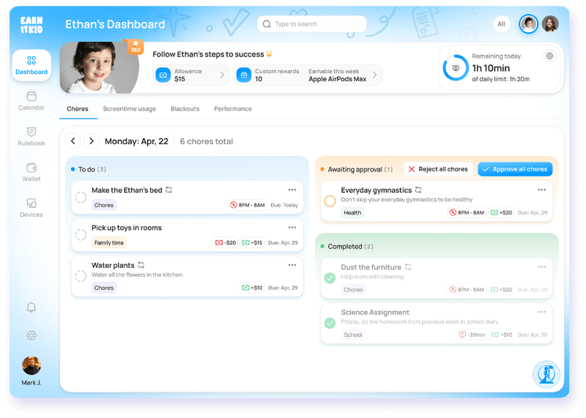Open the Devices sidebar item
Image resolution: width=586 pixels, height=418 pixels.
31,207
